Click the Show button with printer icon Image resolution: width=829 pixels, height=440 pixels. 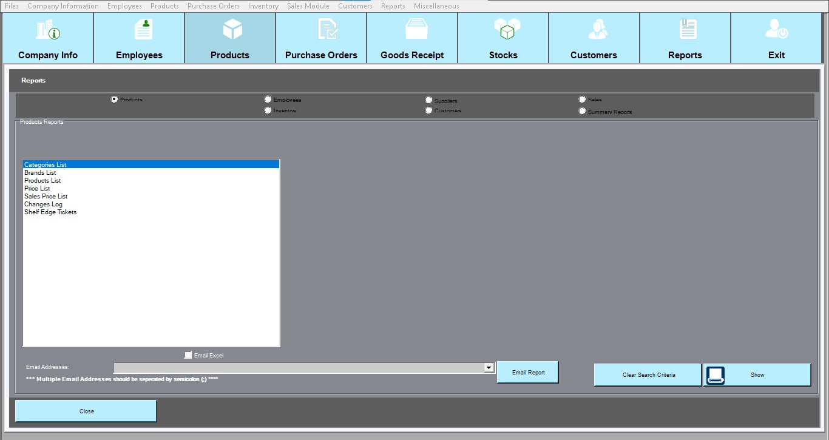click(x=757, y=375)
